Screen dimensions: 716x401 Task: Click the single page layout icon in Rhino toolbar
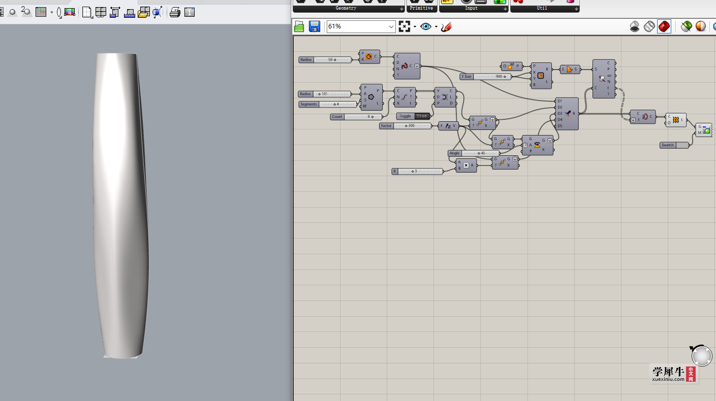click(x=87, y=12)
